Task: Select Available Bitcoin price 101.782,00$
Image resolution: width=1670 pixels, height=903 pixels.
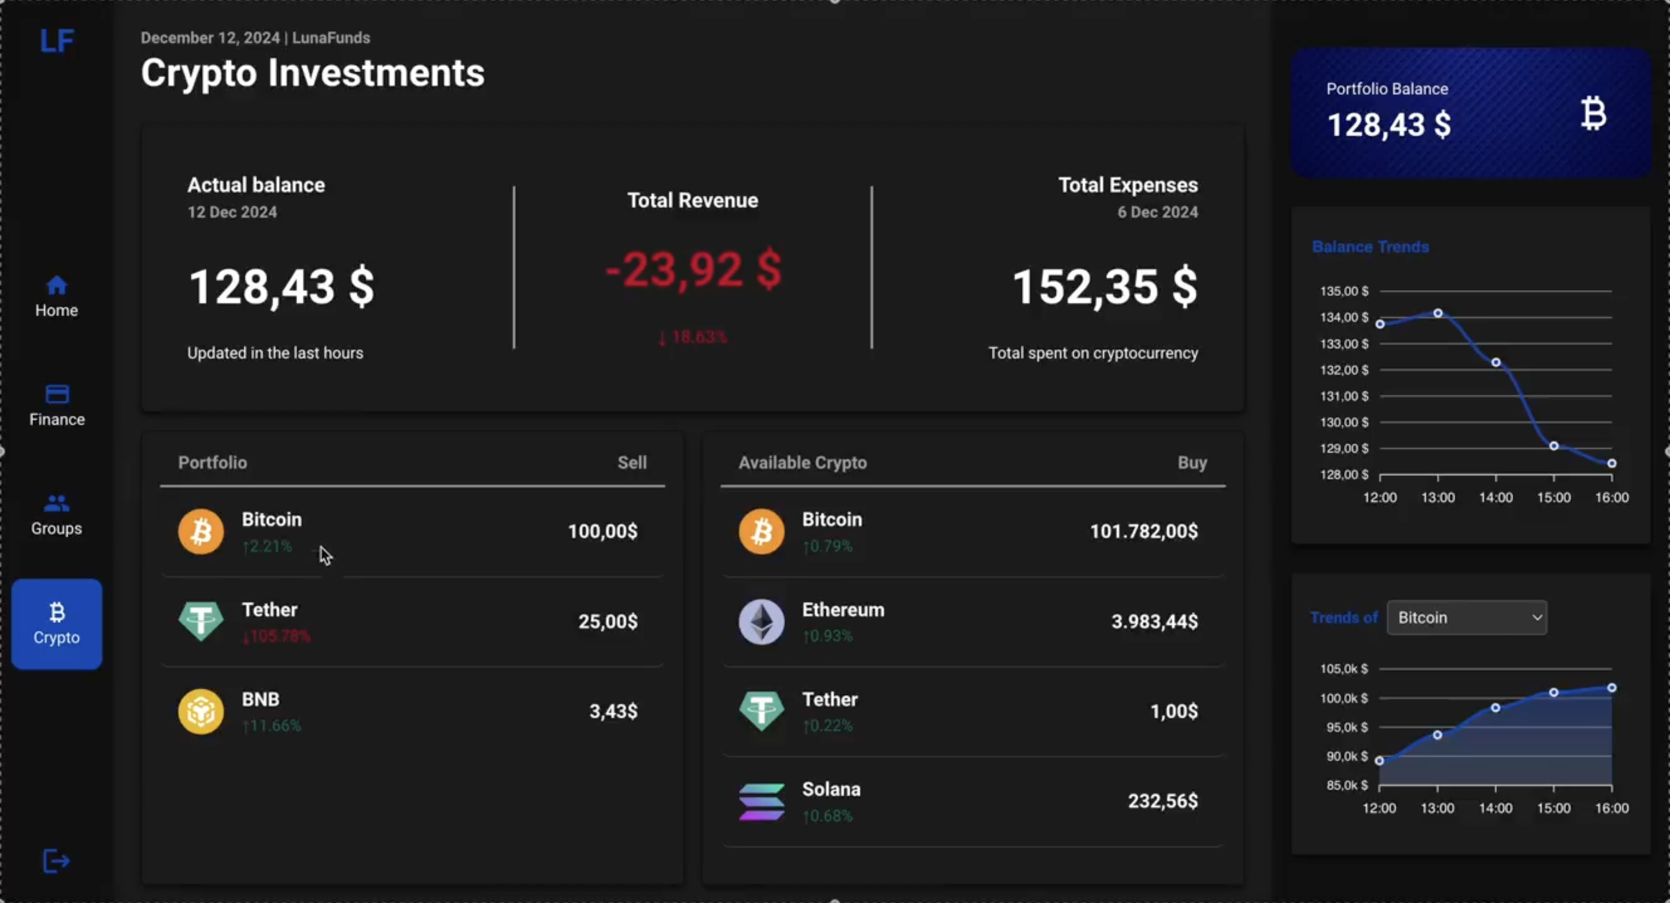Action: click(1143, 531)
